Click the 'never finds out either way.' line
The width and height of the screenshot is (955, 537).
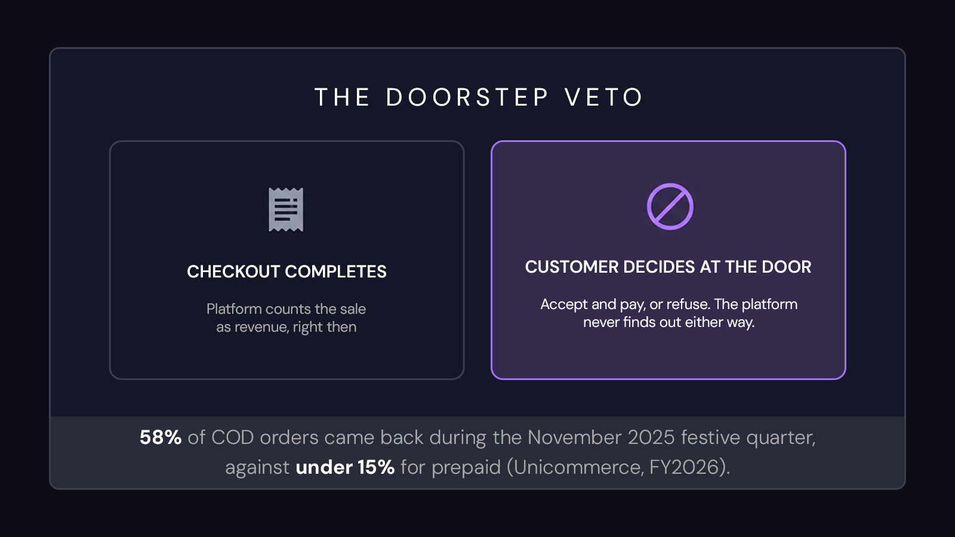[669, 322]
